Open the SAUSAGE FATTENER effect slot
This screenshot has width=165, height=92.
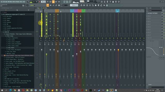[152, 13]
